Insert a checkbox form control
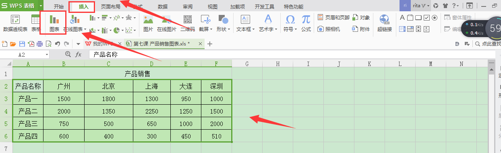This screenshot has width=501, height=153. tap(426, 17)
